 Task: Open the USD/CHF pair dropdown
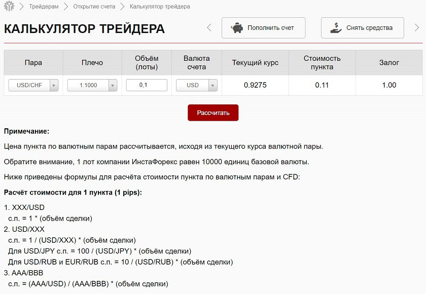pyautogui.click(x=33, y=85)
